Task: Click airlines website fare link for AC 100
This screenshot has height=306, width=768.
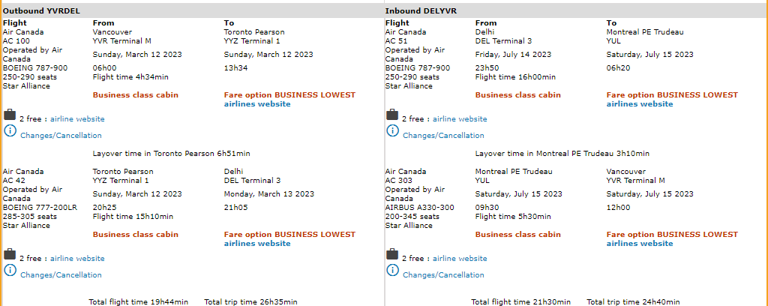Action: 257,104
